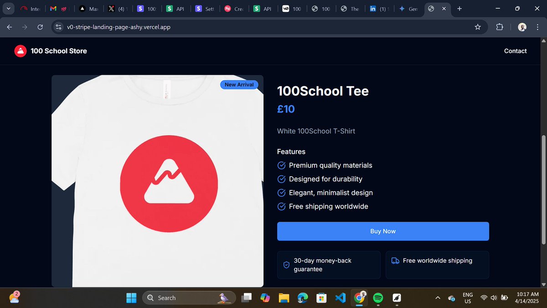Screen dimensions: 547x308
Task: Switch to the Gemini Gen tab
Action: (x=408, y=9)
